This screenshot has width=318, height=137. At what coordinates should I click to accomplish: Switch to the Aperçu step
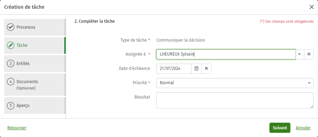(x=35, y=106)
